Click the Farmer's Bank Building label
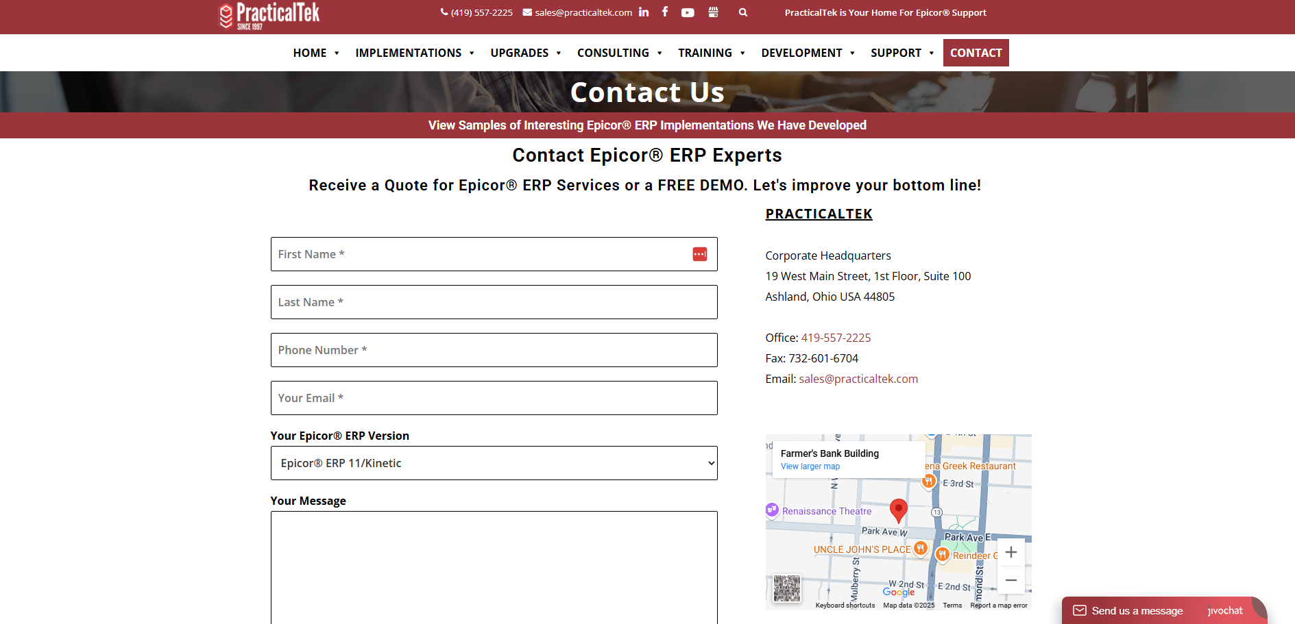This screenshot has height=624, width=1295. [830, 453]
